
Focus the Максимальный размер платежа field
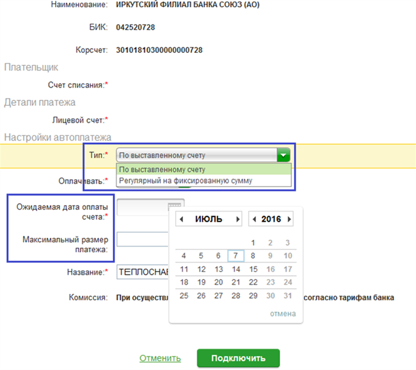[142, 239]
